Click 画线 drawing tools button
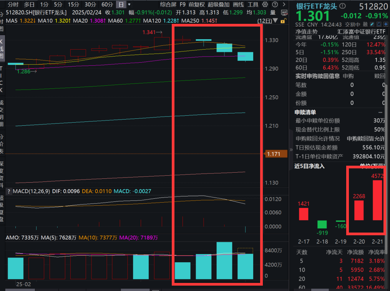This screenshot has height=291, width=390. 238,5
